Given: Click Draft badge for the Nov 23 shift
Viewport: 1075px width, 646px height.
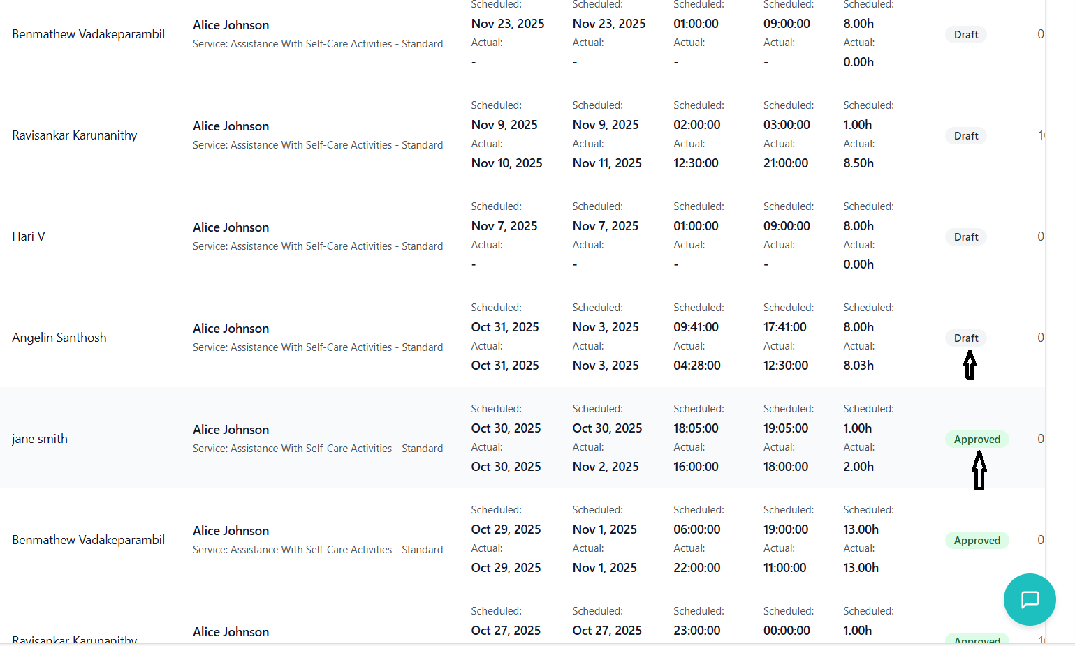Looking at the screenshot, I should [966, 35].
